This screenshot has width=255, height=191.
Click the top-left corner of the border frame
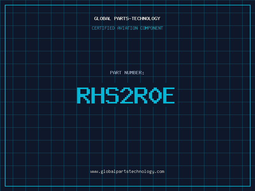[x=5, y=5]
